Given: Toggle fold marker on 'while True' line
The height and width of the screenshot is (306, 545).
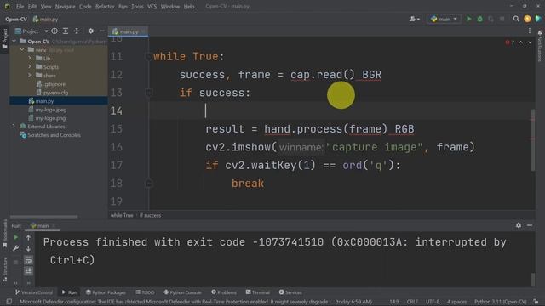Looking at the screenshot, I should [148, 57].
